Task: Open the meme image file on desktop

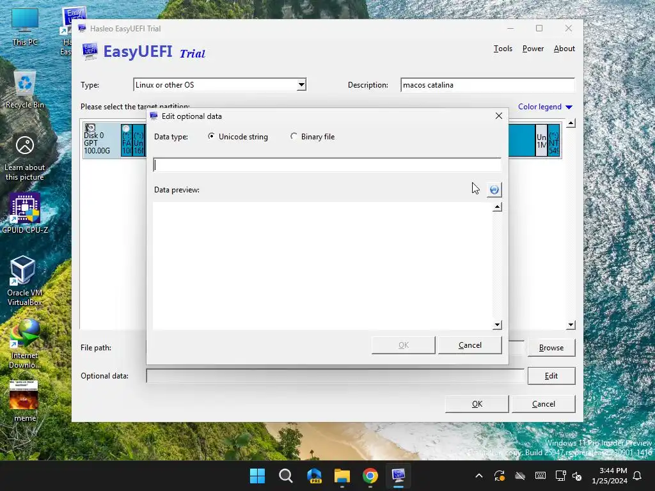Action: point(24,401)
